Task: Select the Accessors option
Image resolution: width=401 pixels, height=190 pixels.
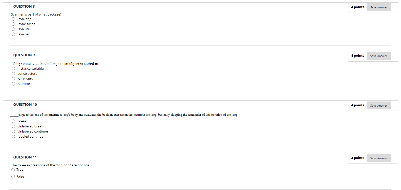Action: [x=13, y=79]
